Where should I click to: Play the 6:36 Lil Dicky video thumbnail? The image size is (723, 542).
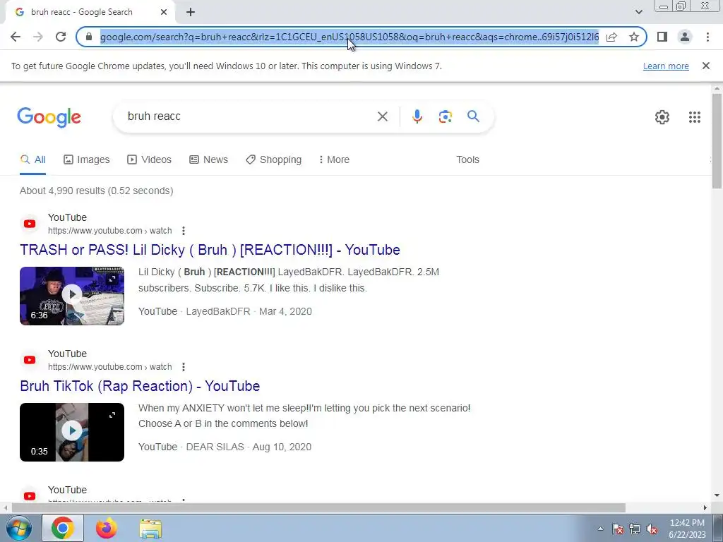(72, 296)
